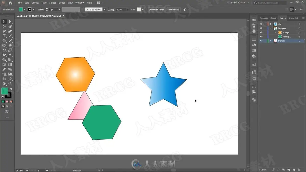
Task: Open the Symbols panel club icon
Action: 254,31
